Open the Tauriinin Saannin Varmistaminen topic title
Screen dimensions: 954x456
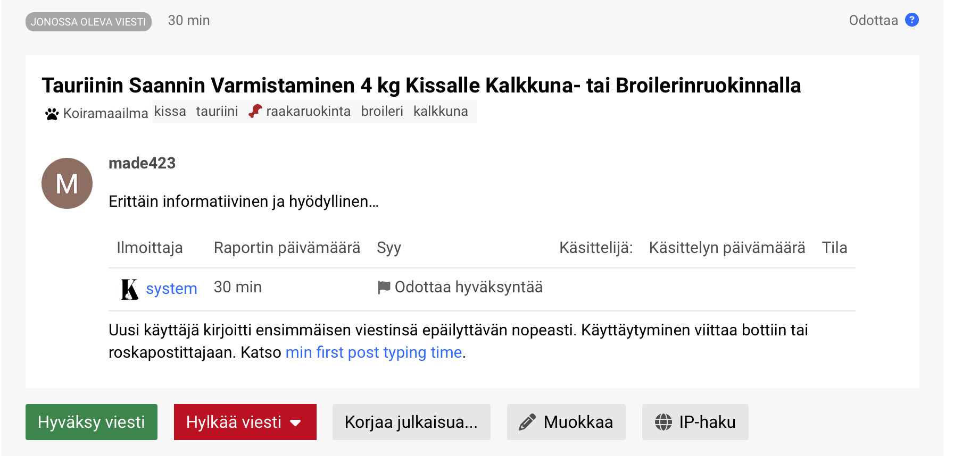coord(421,86)
